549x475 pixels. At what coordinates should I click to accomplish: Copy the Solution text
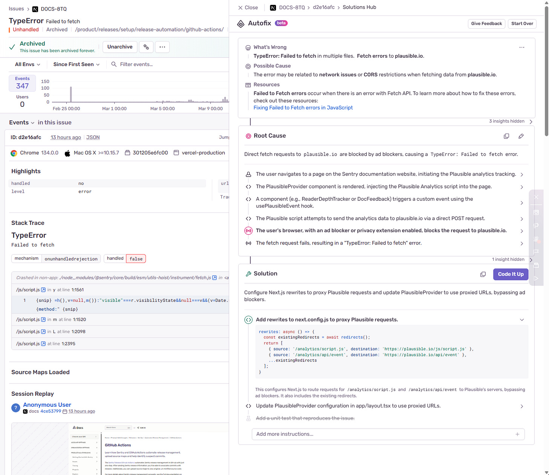pyautogui.click(x=483, y=274)
